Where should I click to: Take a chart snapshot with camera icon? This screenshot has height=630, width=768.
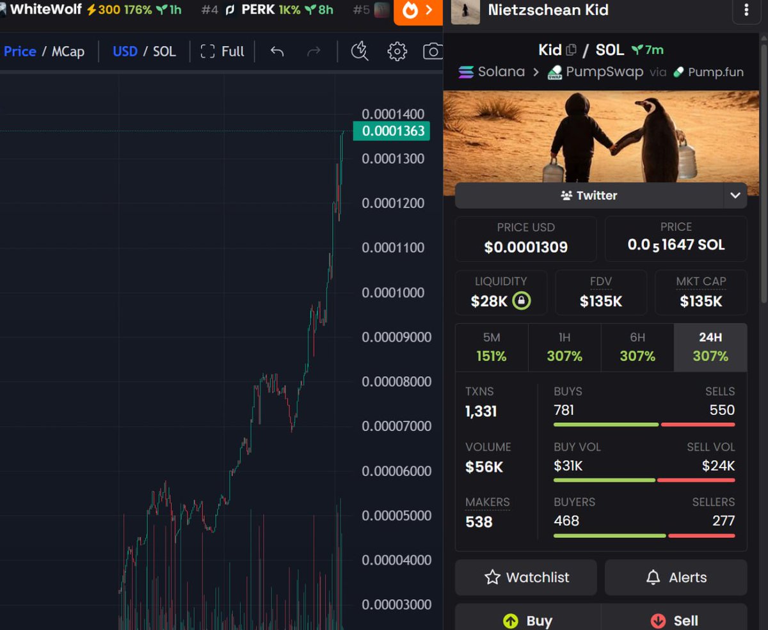point(433,51)
